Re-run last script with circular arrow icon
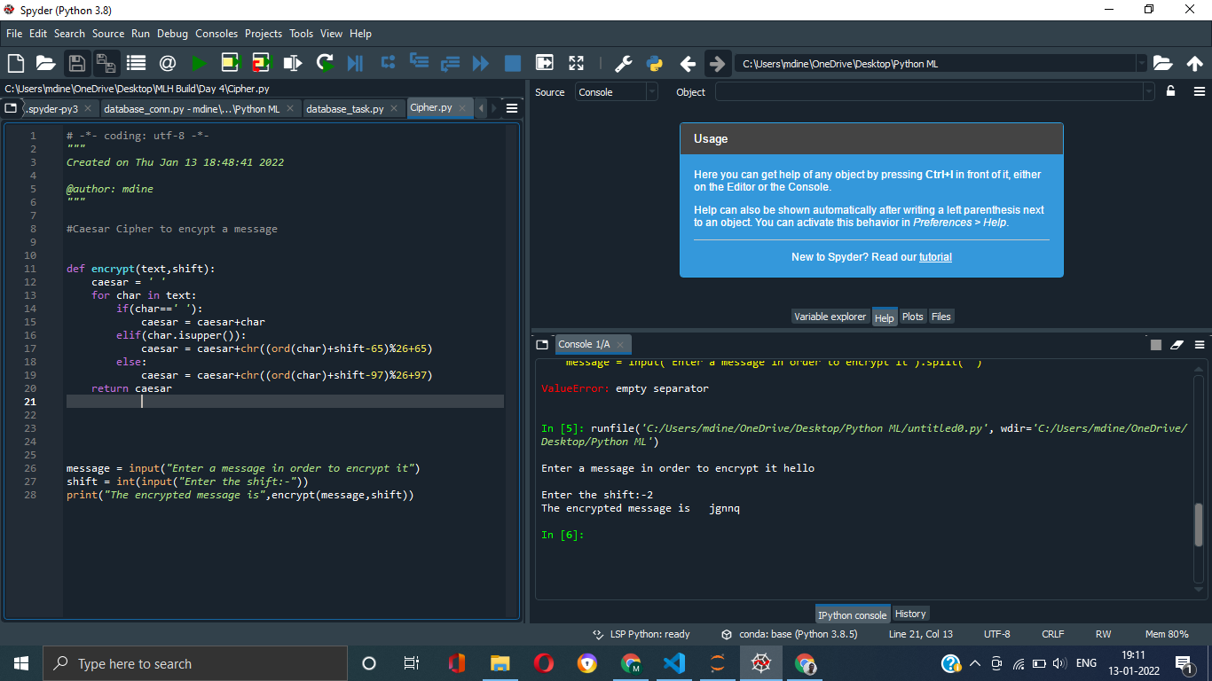Screen dimensions: 1212x681 [325, 63]
